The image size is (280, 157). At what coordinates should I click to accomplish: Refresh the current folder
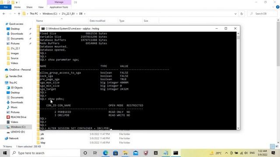point(241,14)
